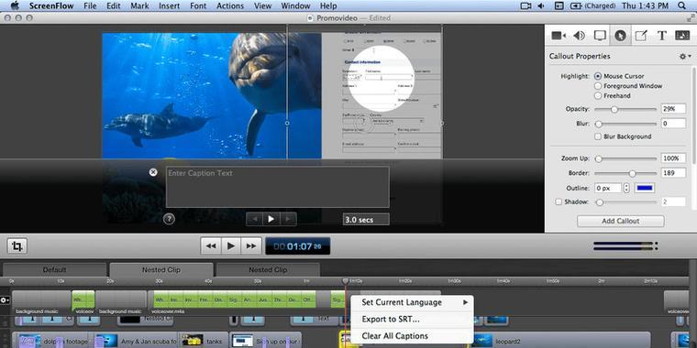Enable the Blur Background checkbox
The width and height of the screenshot is (697, 348).
click(x=598, y=136)
